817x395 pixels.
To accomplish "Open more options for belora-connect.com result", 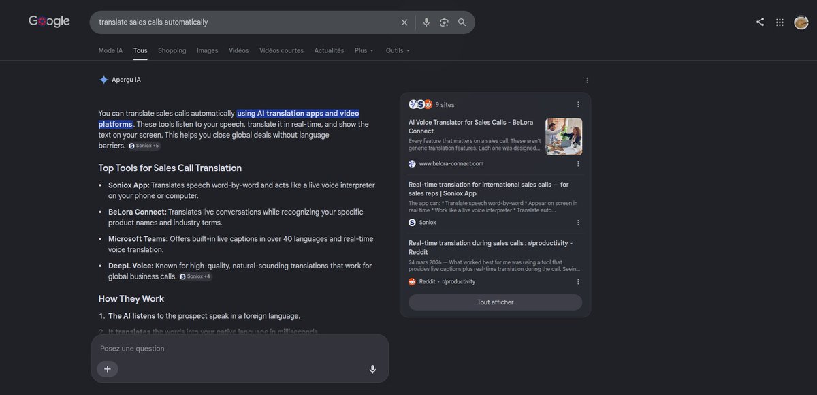I will click(578, 164).
